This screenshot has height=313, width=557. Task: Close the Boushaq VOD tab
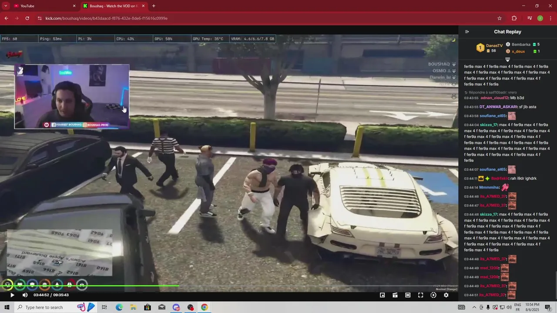point(143,6)
